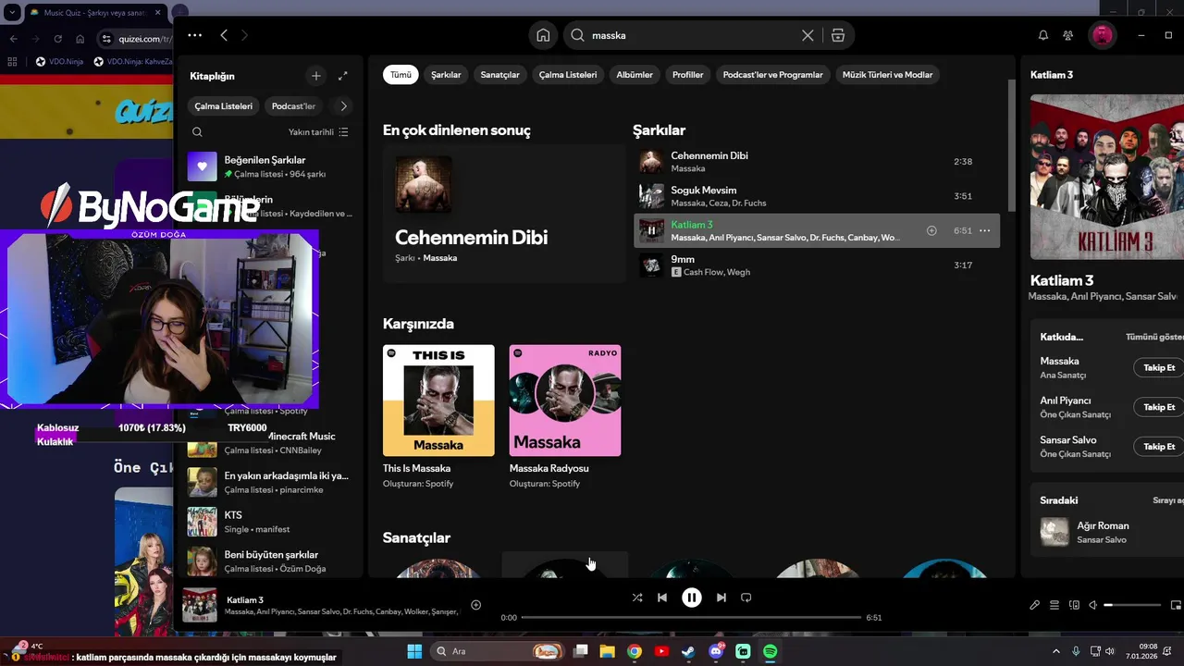Toggle the Çalma Listeleri library filter

(223, 105)
